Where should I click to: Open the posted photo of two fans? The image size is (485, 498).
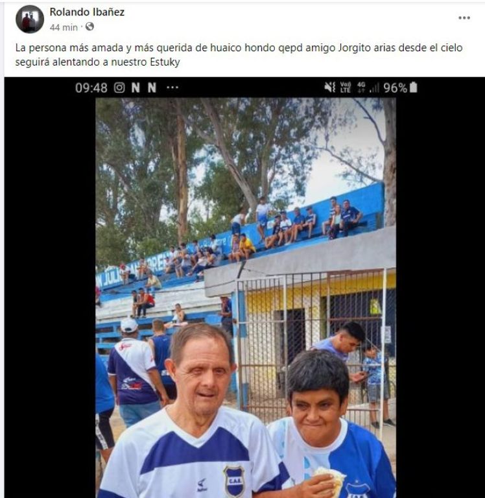[x=246, y=298]
